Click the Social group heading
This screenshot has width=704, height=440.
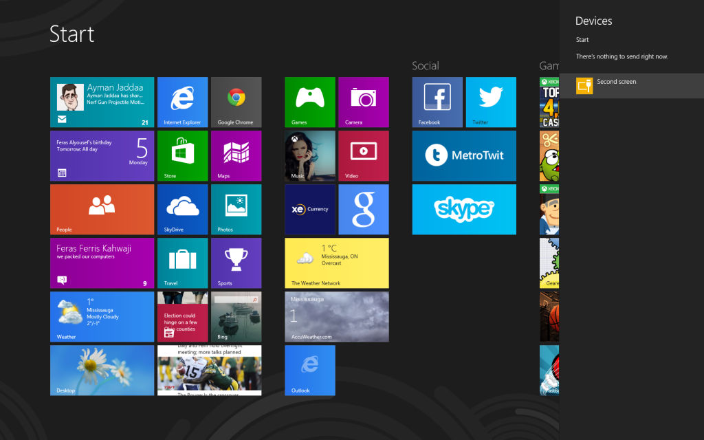[x=425, y=66]
